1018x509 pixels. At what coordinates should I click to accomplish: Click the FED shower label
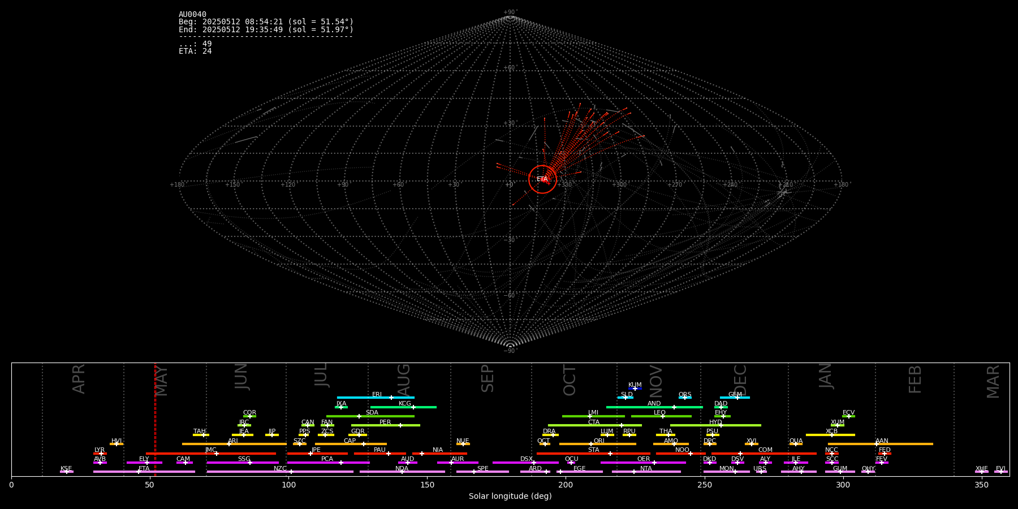885,450
